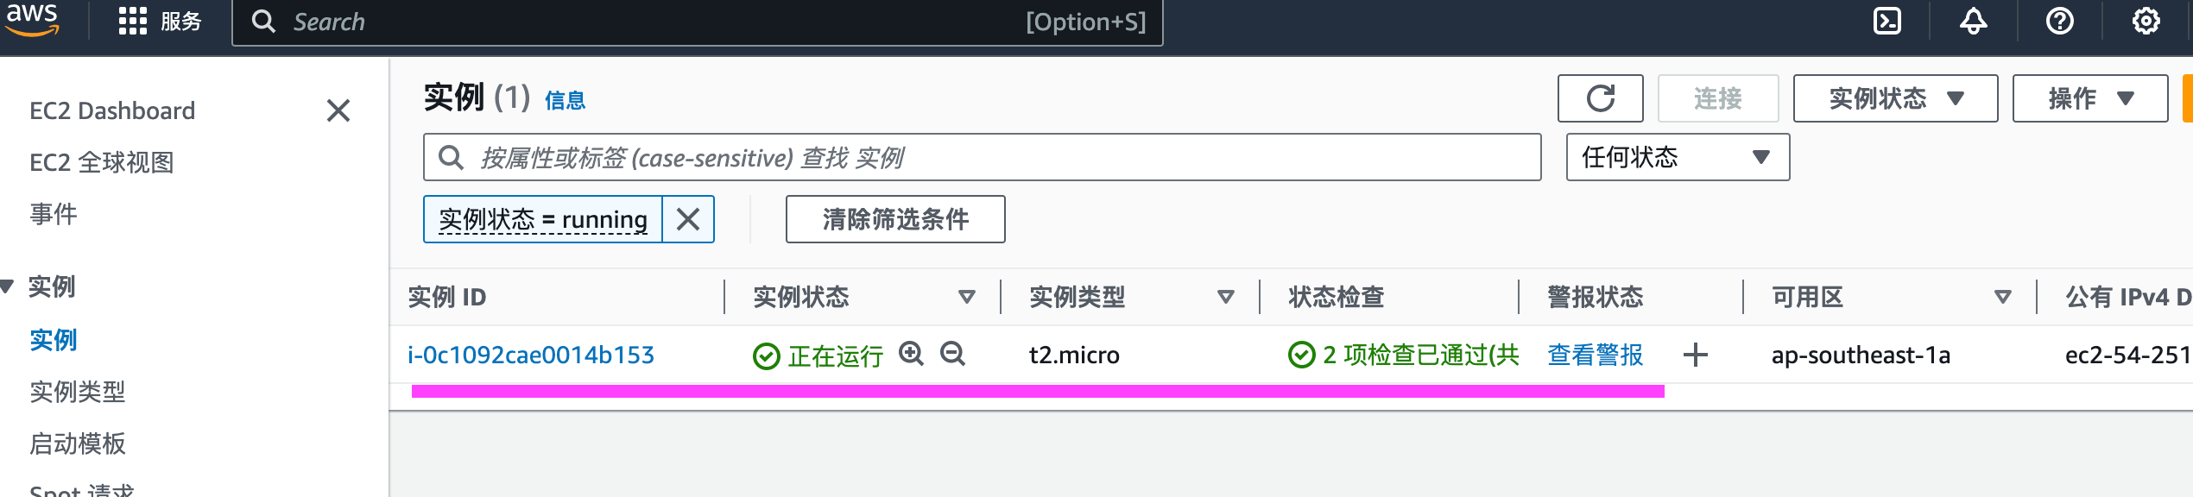Add an alarm with the plus icon
The height and width of the screenshot is (497, 2193).
(x=1696, y=355)
